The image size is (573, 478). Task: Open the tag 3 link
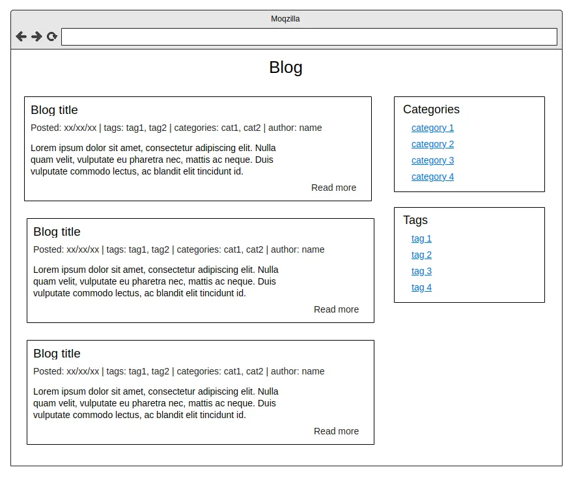(x=421, y=271)
